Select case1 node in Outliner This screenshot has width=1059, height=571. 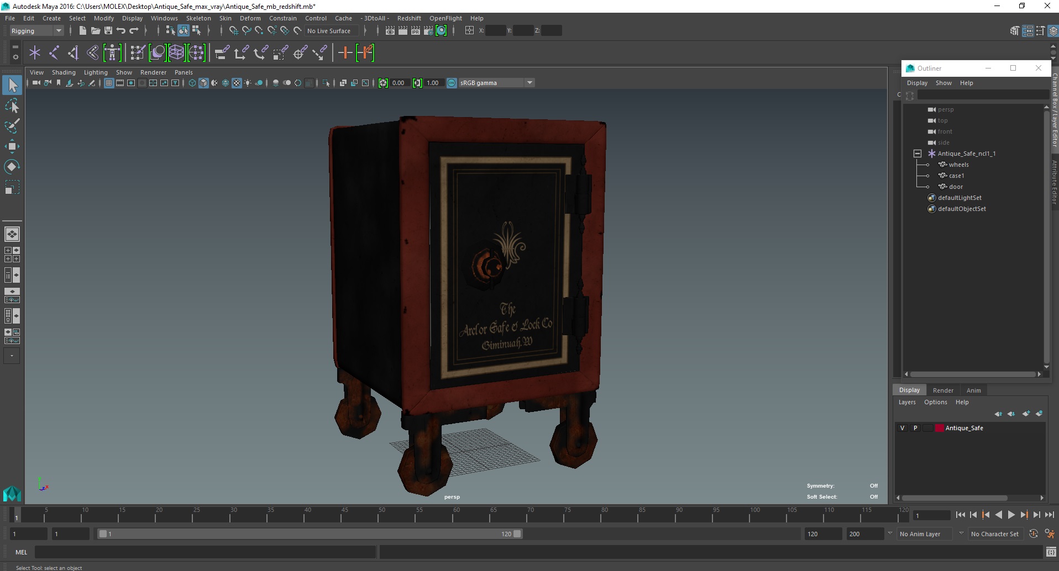click(x=956, y=176)
